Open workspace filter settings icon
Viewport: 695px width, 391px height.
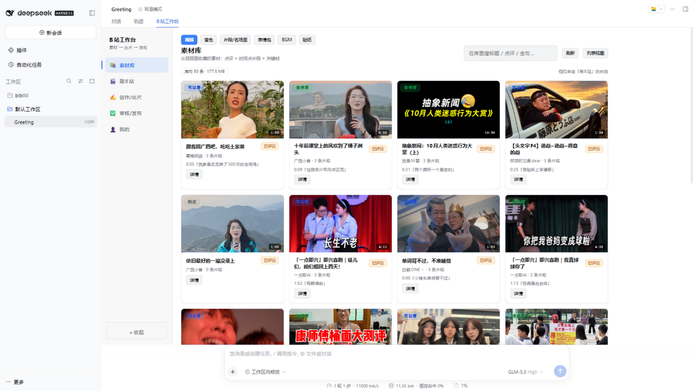(x=80, y=81)
